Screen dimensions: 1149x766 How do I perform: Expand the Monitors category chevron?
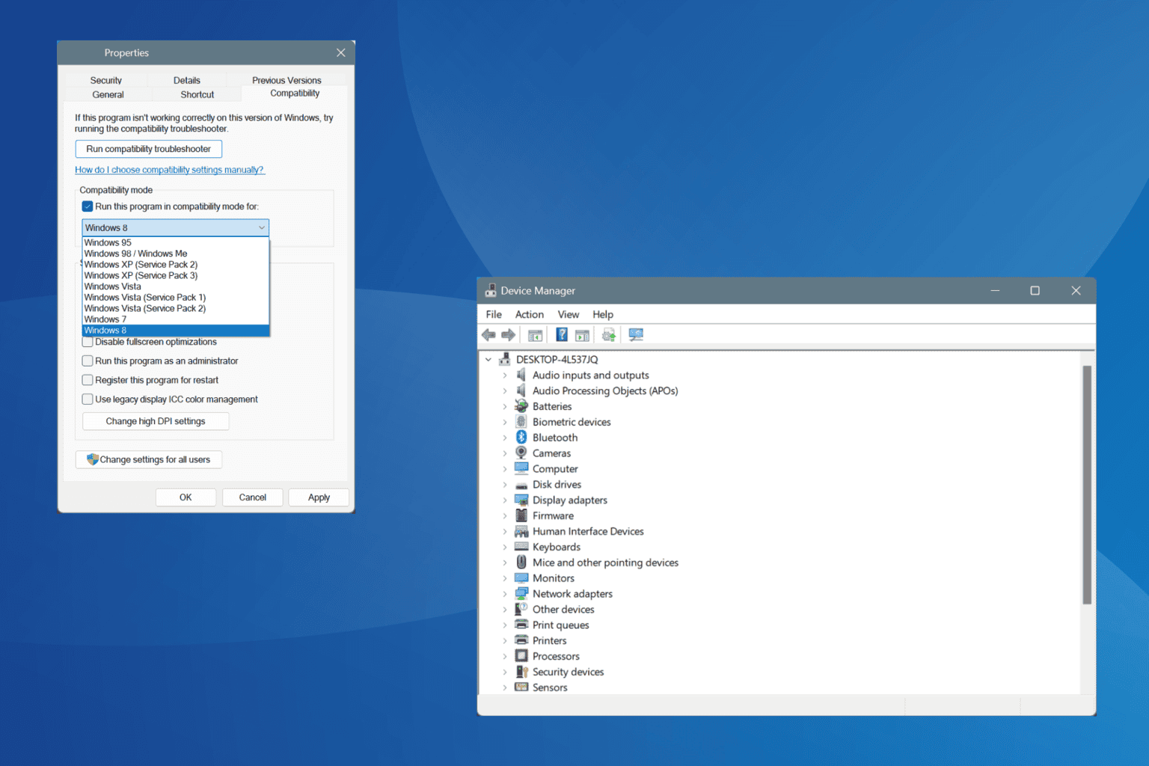pyautogui.click(x=505, y=578)
